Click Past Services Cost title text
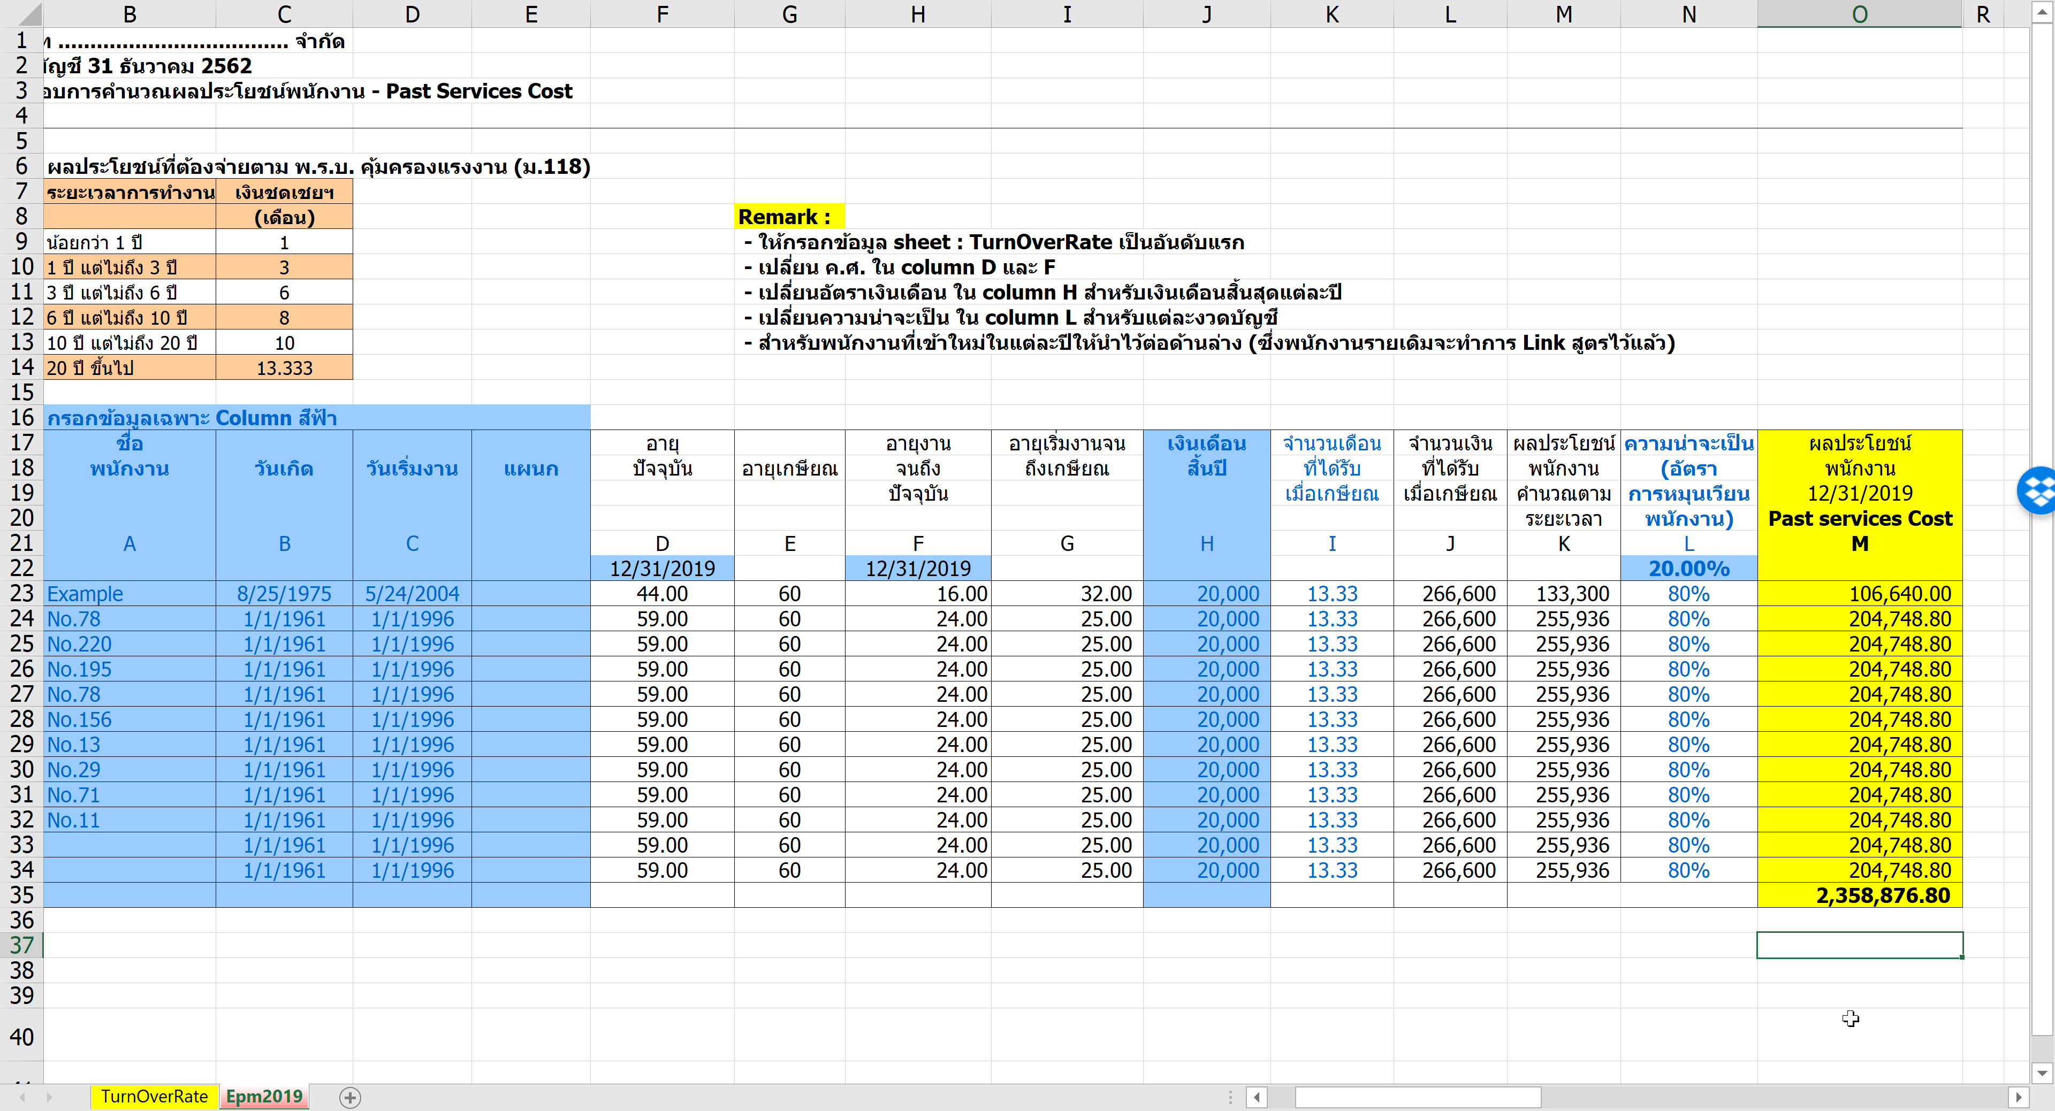 point(478,91)
